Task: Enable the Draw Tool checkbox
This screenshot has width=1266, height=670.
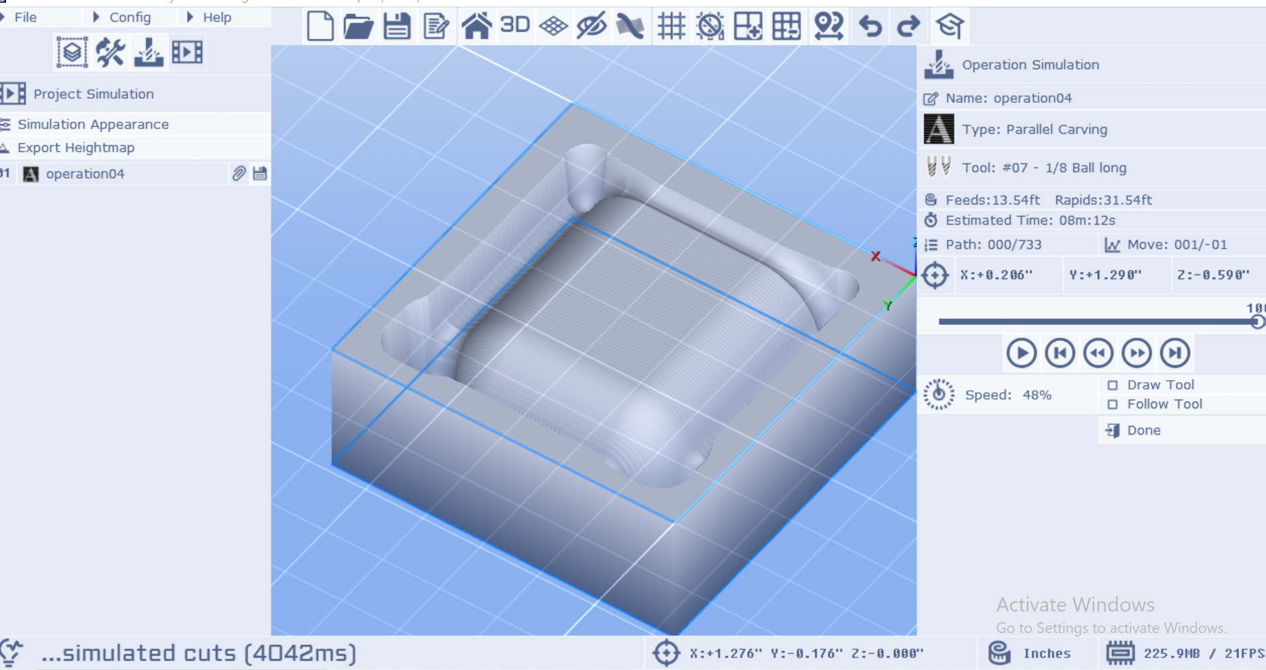Action: pos(1113,385)
